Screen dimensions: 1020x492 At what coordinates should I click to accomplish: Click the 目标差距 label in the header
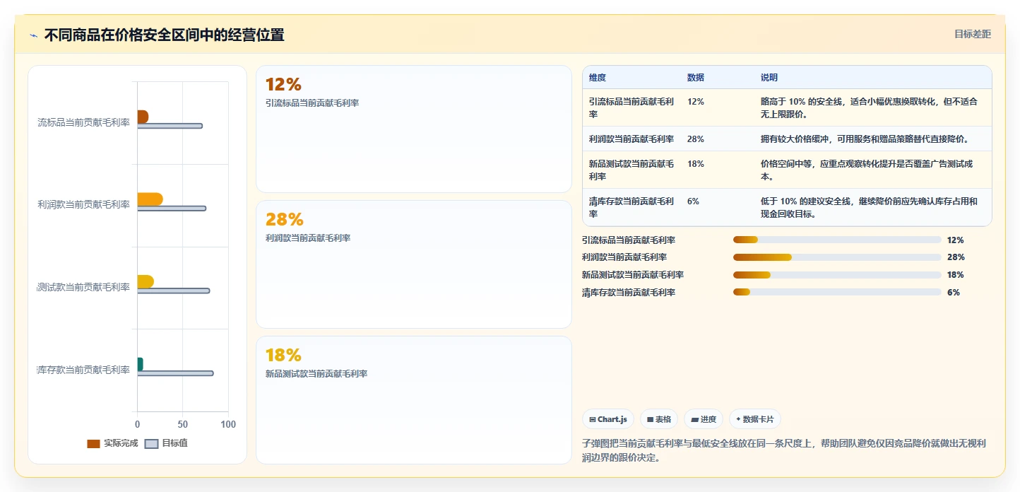(973, 34)
